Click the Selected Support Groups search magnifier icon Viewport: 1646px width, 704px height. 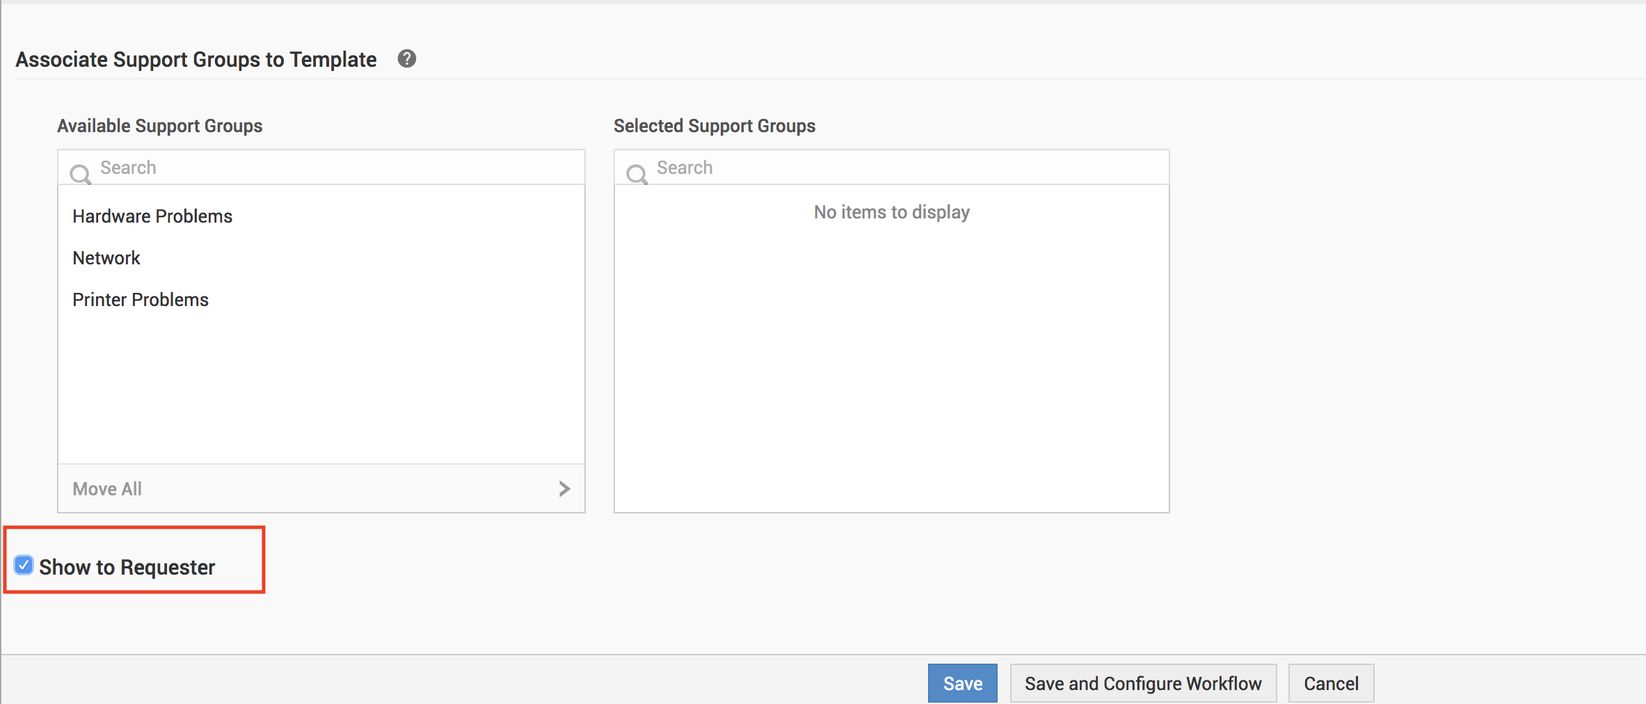[x=637, y=173]
